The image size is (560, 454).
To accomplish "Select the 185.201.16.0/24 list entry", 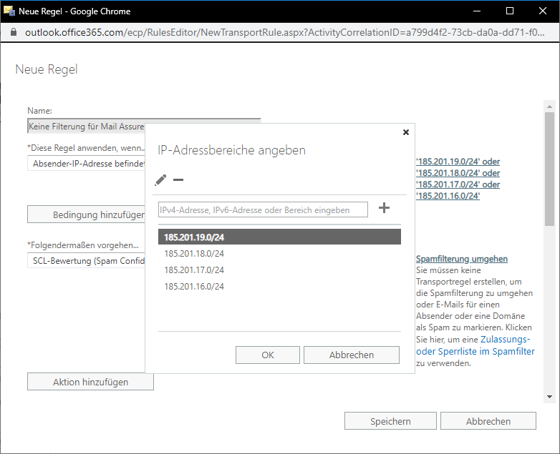I will (279, 287).
